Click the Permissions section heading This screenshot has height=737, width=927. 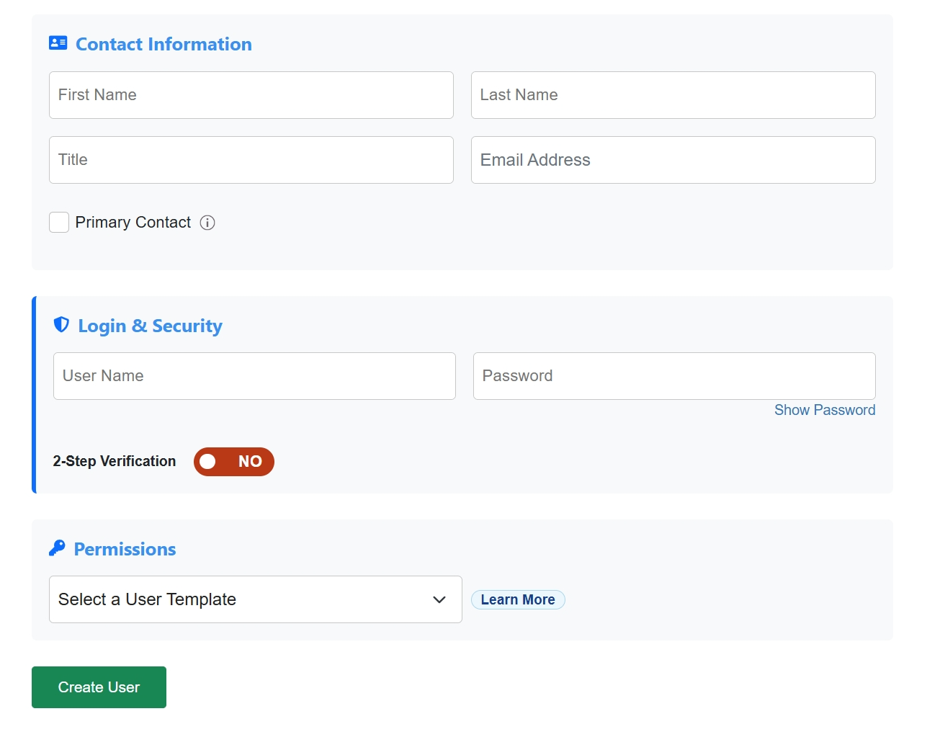[125, 549]
